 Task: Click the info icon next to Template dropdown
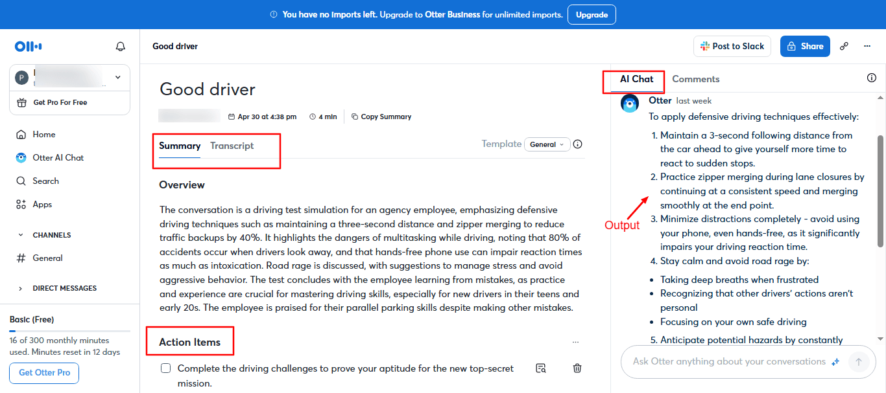coord(578,144)
